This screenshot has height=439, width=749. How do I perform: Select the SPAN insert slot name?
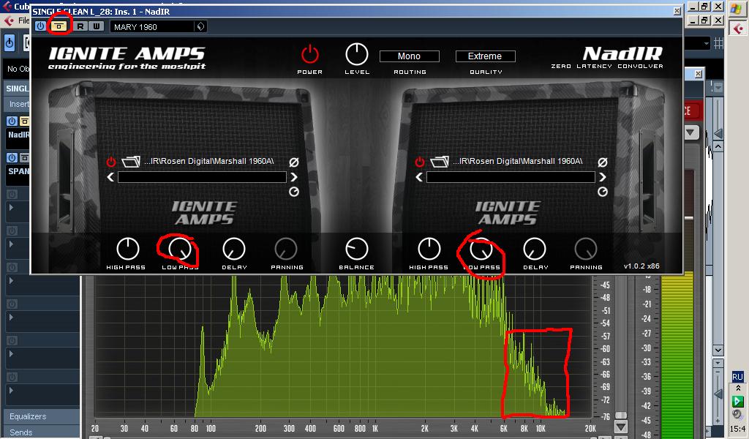pyautogui.click(x=18, y=171)
